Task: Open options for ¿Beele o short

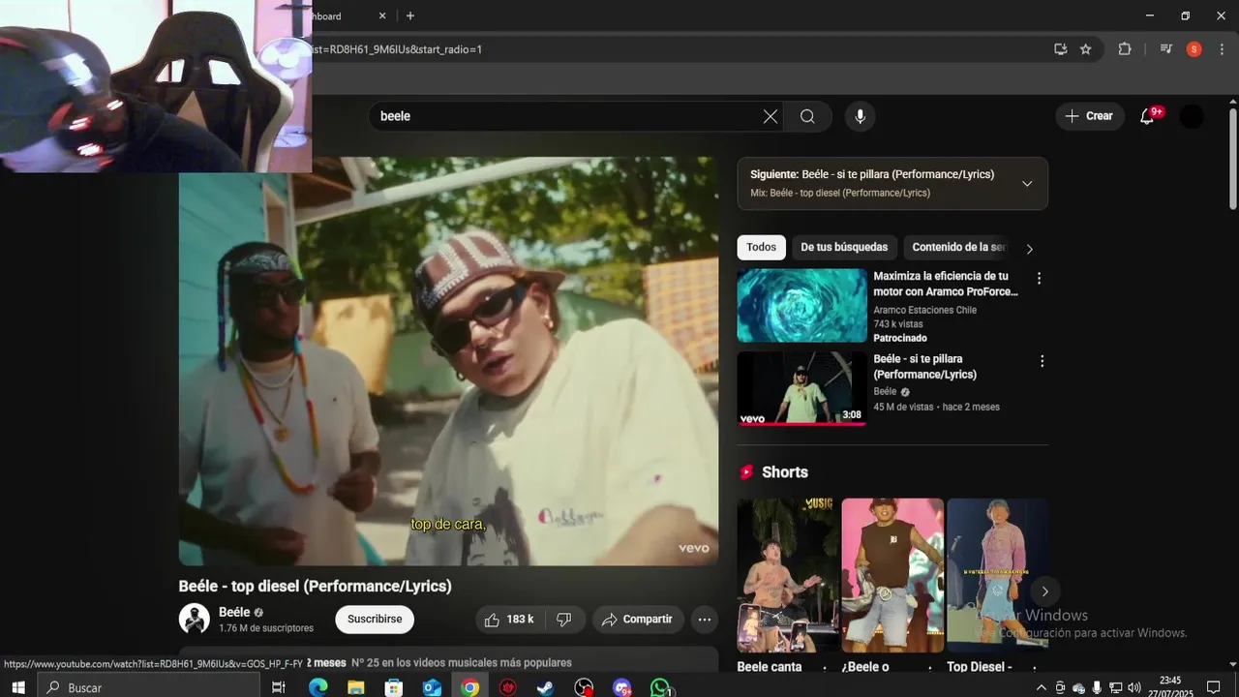Action: click(930, 668)
